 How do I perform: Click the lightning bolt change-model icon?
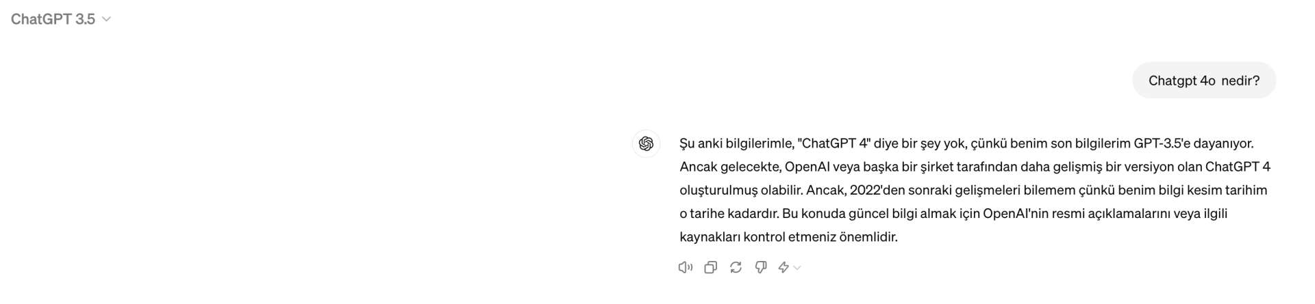coord(784,267)
